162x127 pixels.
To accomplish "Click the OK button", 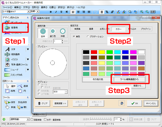I will (135, 103).
